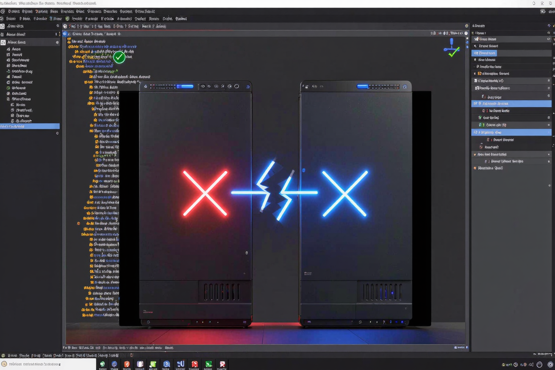Click the blue broken-connection lightning bolt symbol
Image resolution: width=555 pixels, height=370 pixels.
coord(274,191)
